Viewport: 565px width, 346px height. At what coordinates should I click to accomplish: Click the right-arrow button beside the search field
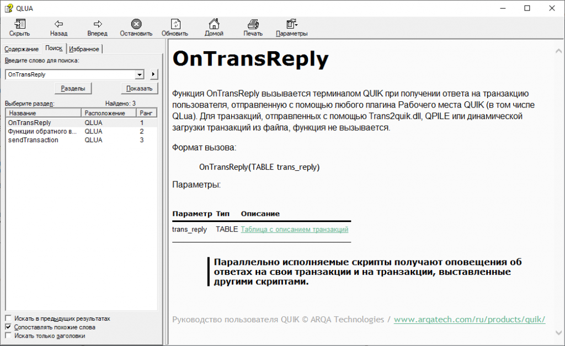(x=154, y=74)
